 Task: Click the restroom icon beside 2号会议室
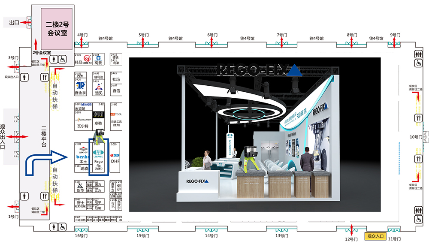[54, 59]
